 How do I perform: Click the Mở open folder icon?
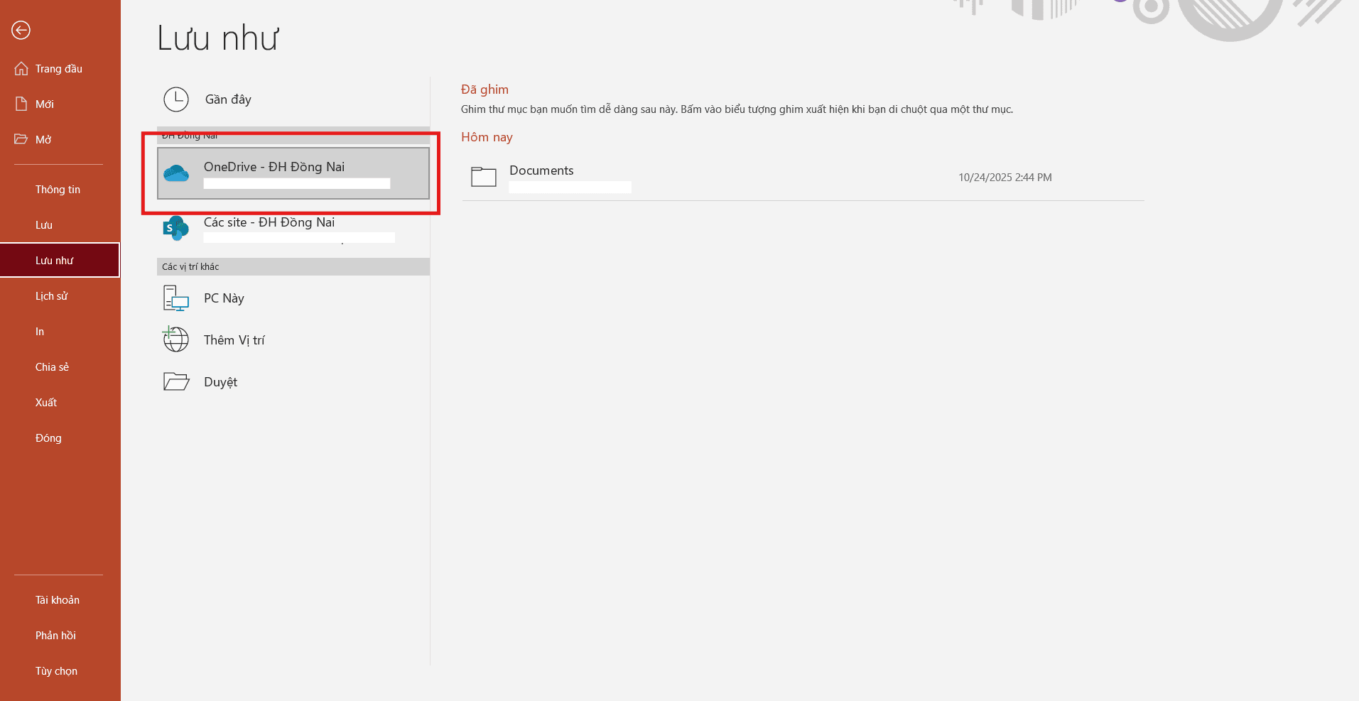tap(21, 139)
